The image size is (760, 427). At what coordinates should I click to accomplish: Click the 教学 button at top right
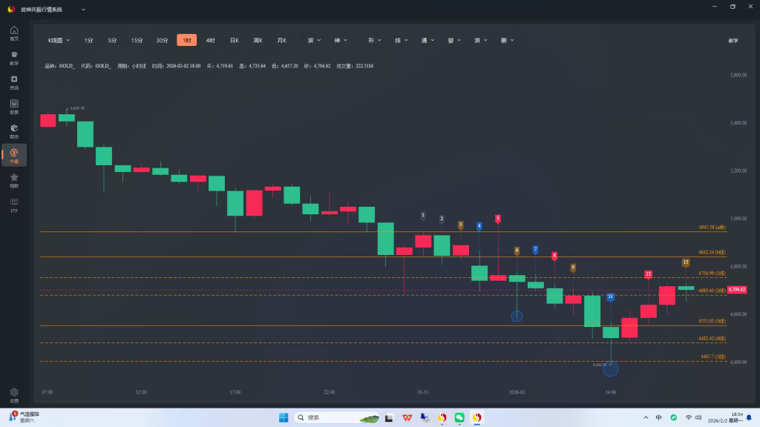pyautogui.click(x=733, y=40)
